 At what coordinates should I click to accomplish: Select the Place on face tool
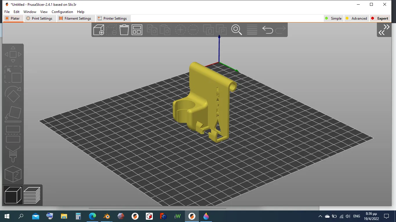pos(13,114)
